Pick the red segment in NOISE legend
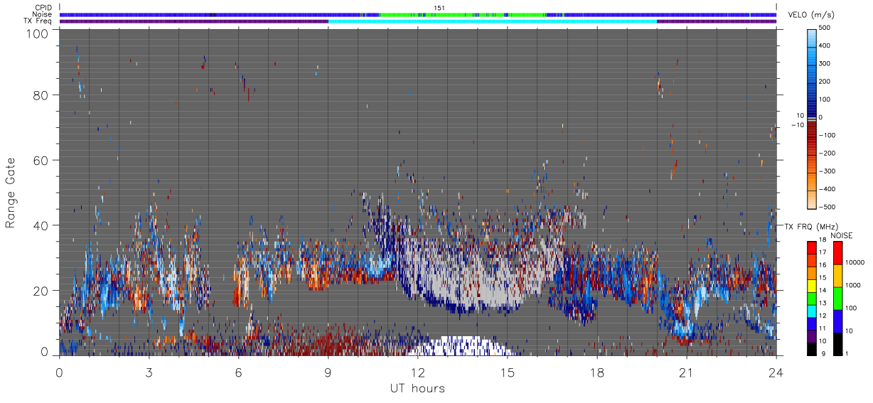This screenshot has width=873, height=403. 837,253
